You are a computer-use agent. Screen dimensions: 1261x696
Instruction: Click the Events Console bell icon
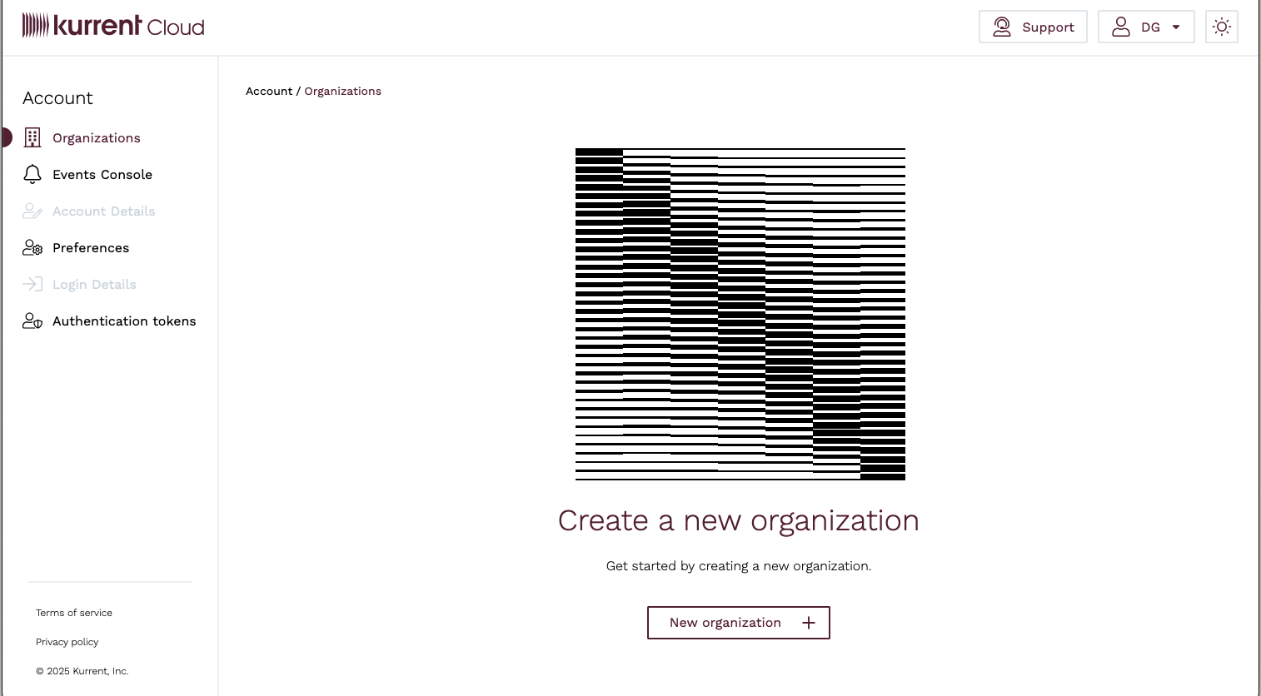(x=32, y=174)
